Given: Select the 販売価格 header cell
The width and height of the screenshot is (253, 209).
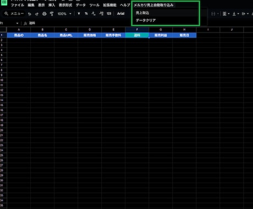Looking at the screenshot, I should point(90,35).
